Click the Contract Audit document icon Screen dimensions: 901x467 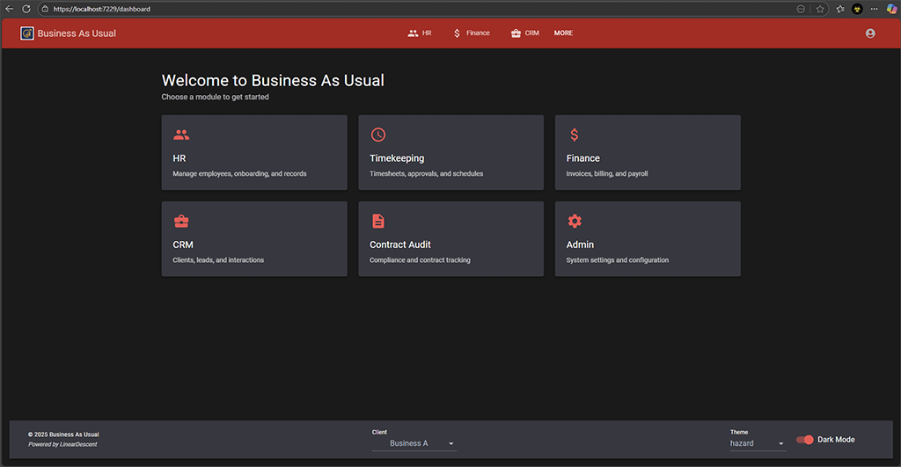(377, 221)
